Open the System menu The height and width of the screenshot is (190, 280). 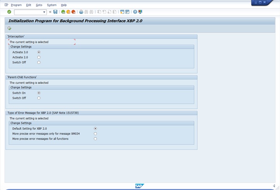(x=52, y=5)
